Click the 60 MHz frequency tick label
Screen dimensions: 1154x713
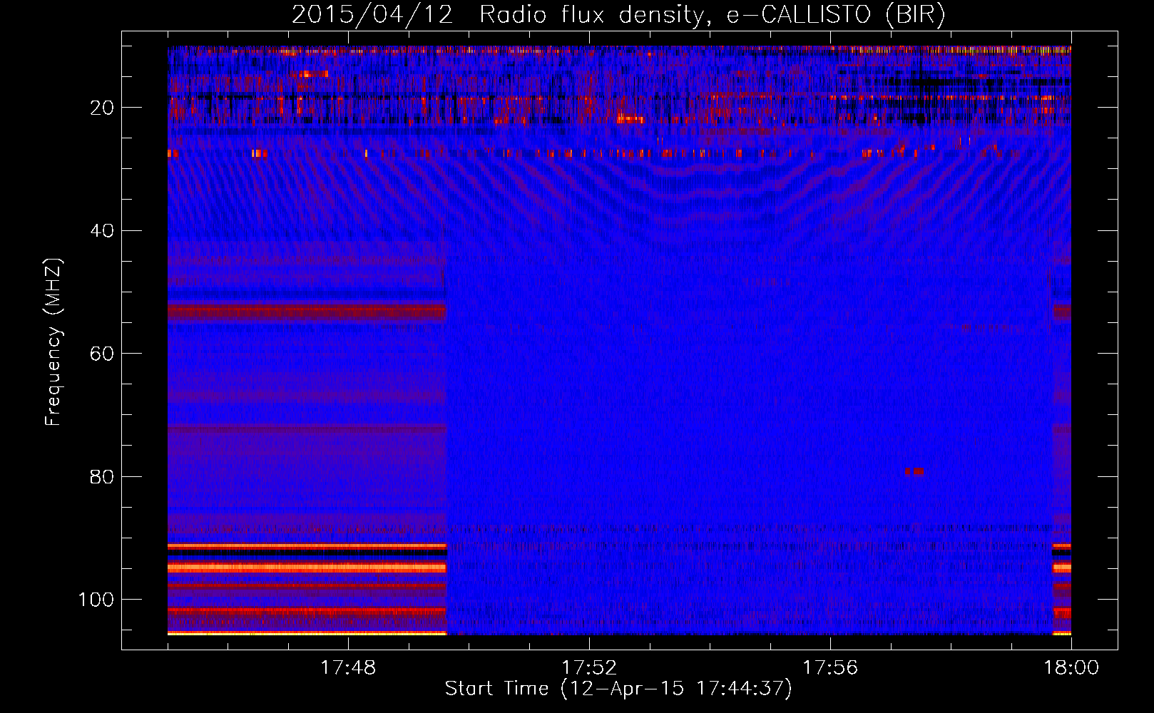(102, 354)
